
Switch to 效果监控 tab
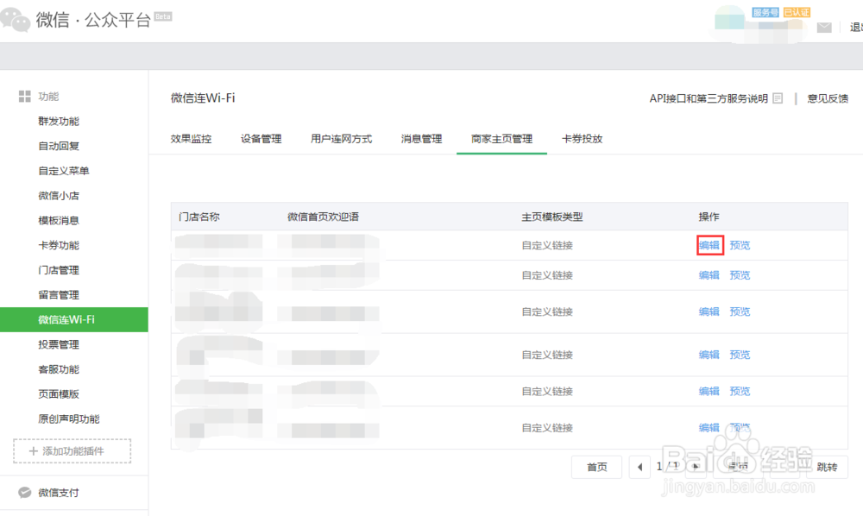pyautogui.click(x=191, y=139)
